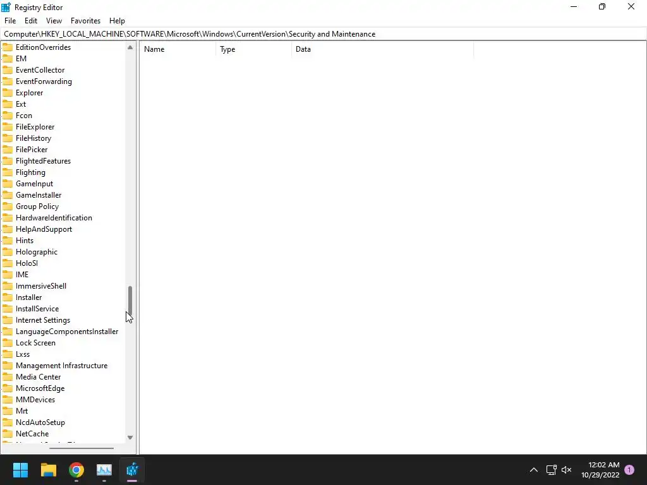
Task: Click the Explorer key folder icon
Action: pos(8,93)
